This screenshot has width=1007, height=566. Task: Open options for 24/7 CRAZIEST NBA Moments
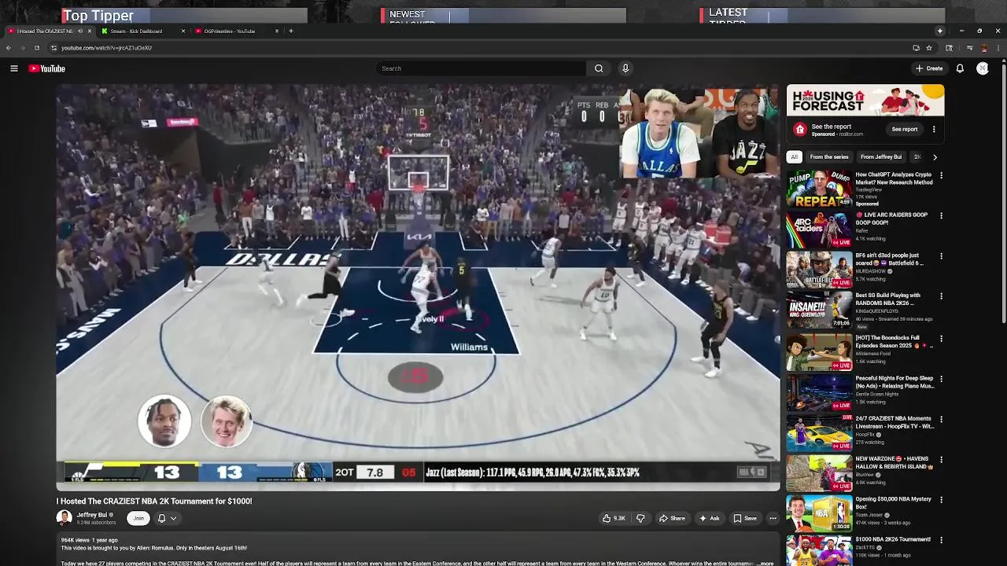pyautogui.click(x=941, y=419)
